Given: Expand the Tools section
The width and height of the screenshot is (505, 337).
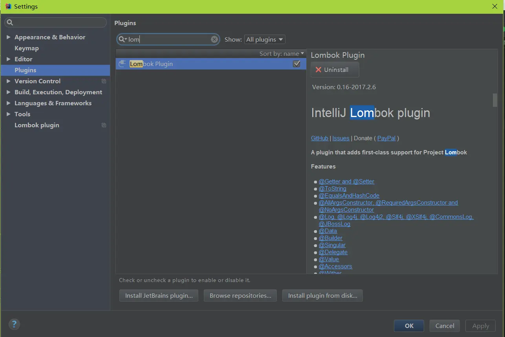Looking at the screenshot, I should pyautogui.click(x=8, y=114).
